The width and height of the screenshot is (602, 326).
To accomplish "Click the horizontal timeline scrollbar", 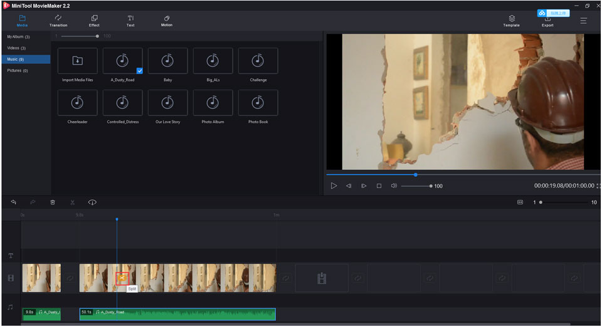I will 295,324.
